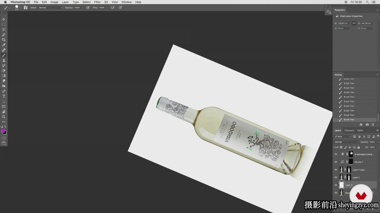The height and width of the screenshot is (213, 380).
Task: Create new document from current state icon
Action: point(361,124)
